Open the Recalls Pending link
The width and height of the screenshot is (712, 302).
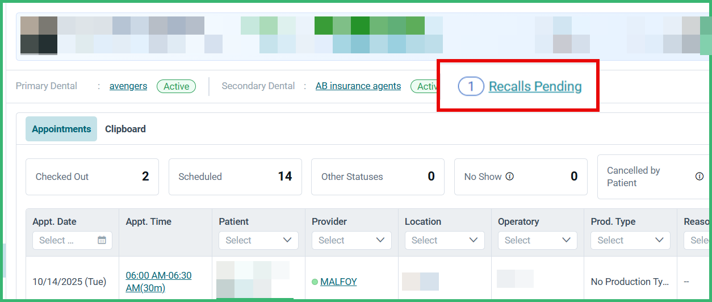click(x=535, y=86)
